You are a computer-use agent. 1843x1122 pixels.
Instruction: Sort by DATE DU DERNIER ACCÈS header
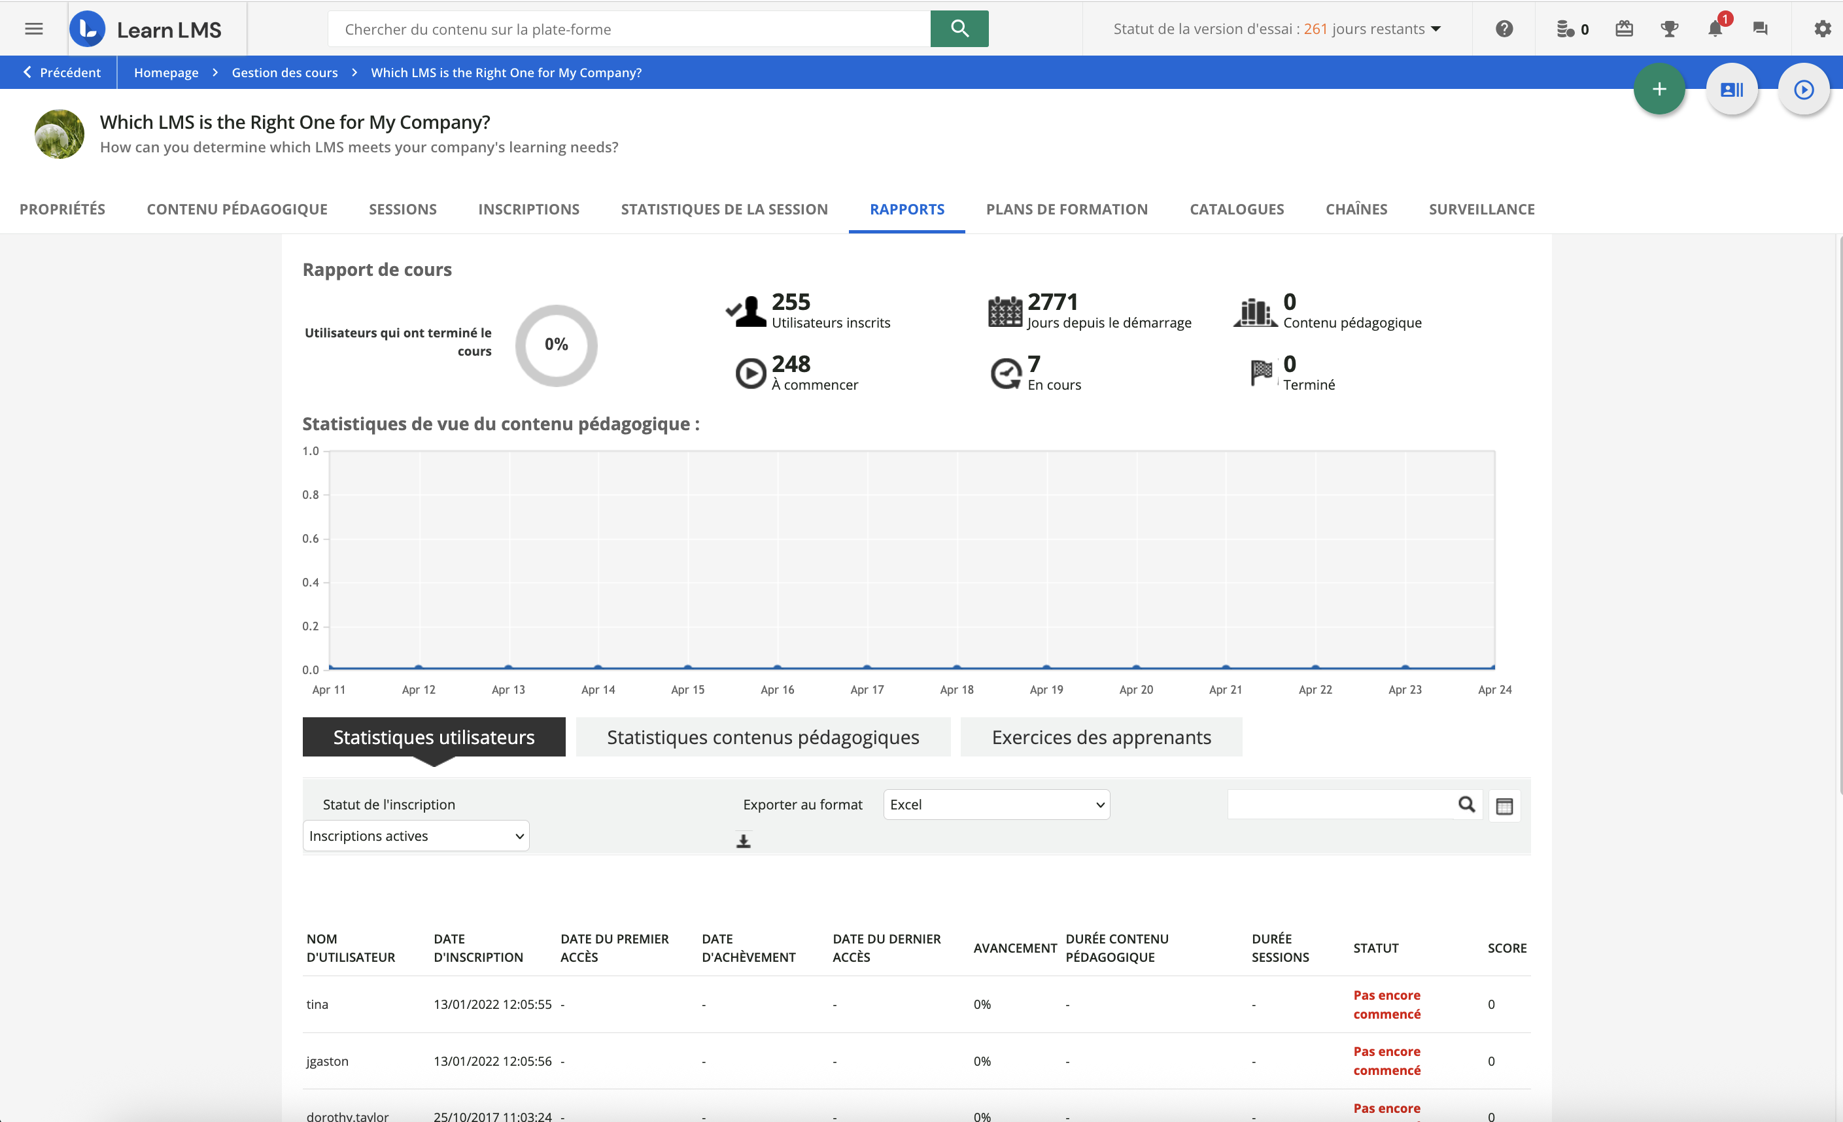tap(886, 947)
